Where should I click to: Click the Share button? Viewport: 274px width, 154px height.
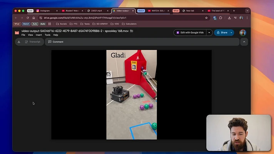click(x=222, y=33)
